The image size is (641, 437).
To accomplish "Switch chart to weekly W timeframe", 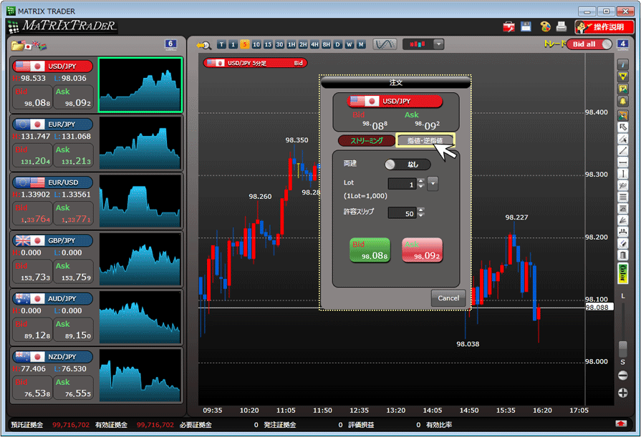I will 349,44.
